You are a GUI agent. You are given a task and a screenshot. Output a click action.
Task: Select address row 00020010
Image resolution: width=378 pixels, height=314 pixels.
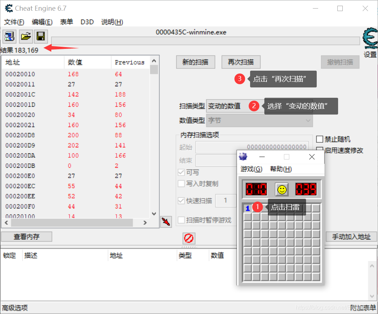(76, 74)
